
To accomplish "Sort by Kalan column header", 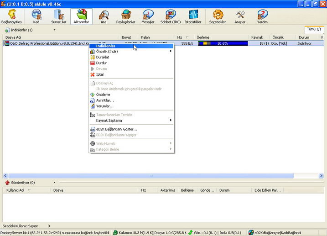I will pos(156,37).
